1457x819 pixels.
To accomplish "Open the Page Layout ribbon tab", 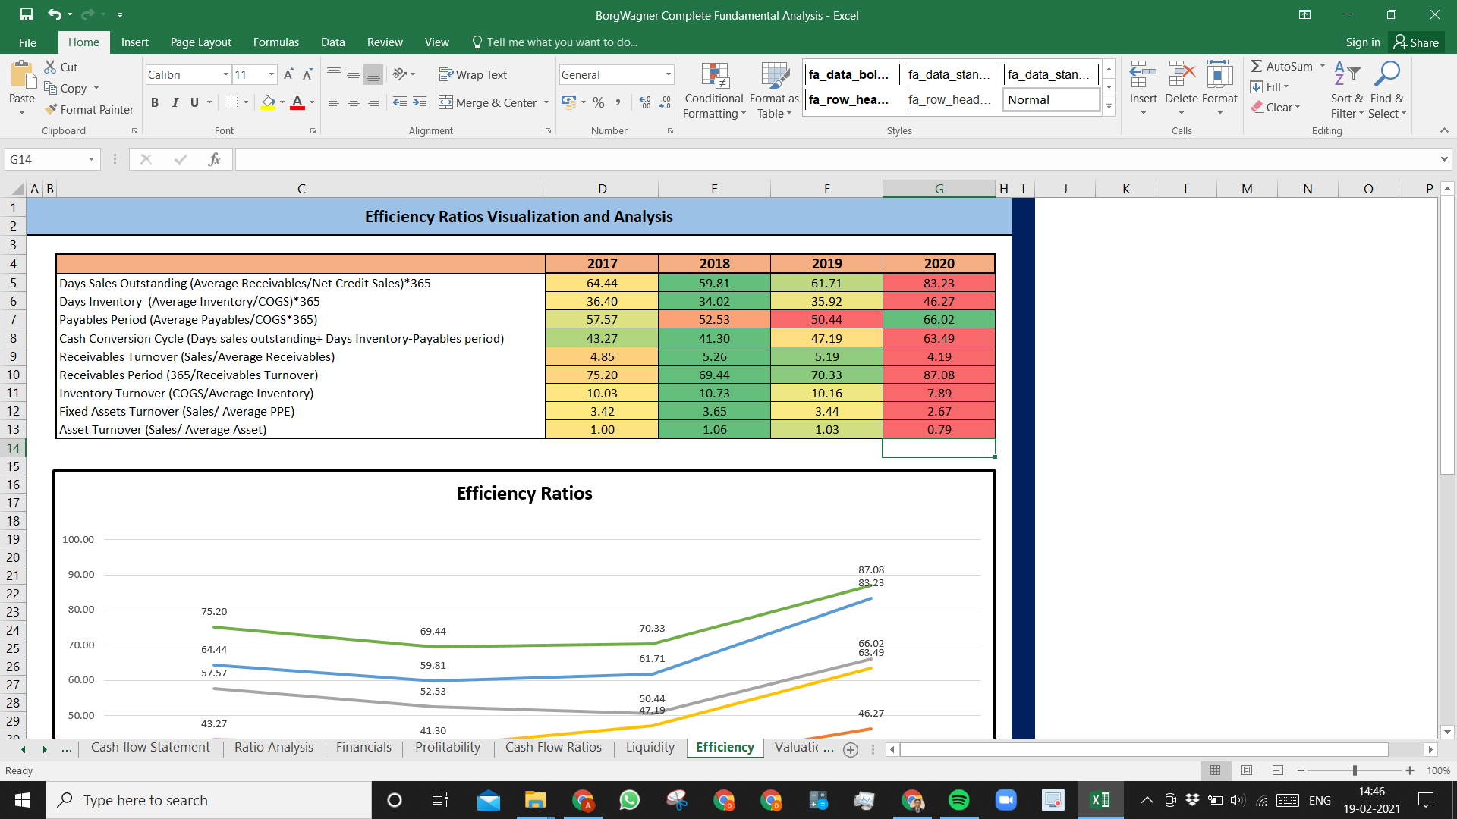I will (x=200, y=42).
